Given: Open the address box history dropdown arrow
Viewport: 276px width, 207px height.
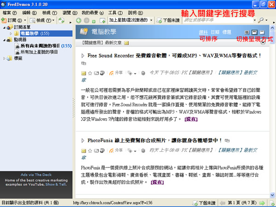Looking at the screenshot, I should (x=255, y=20).
